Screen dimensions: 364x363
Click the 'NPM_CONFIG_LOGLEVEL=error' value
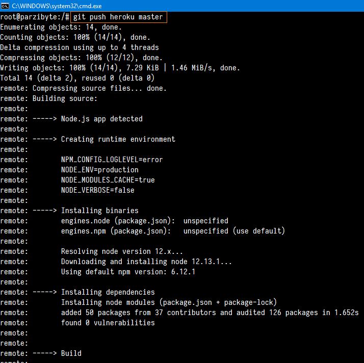point(112,160)
